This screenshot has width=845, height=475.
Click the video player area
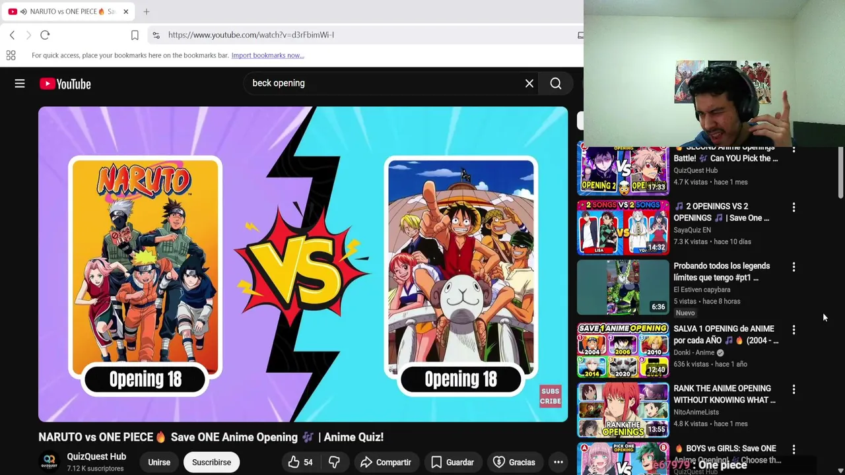tap(303, 264)
